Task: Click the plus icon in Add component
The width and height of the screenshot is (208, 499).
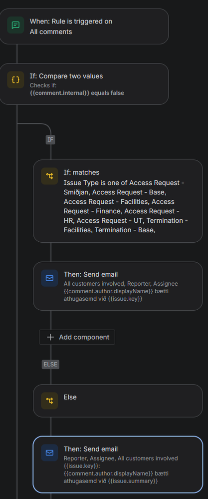Action: coord(50,337)
